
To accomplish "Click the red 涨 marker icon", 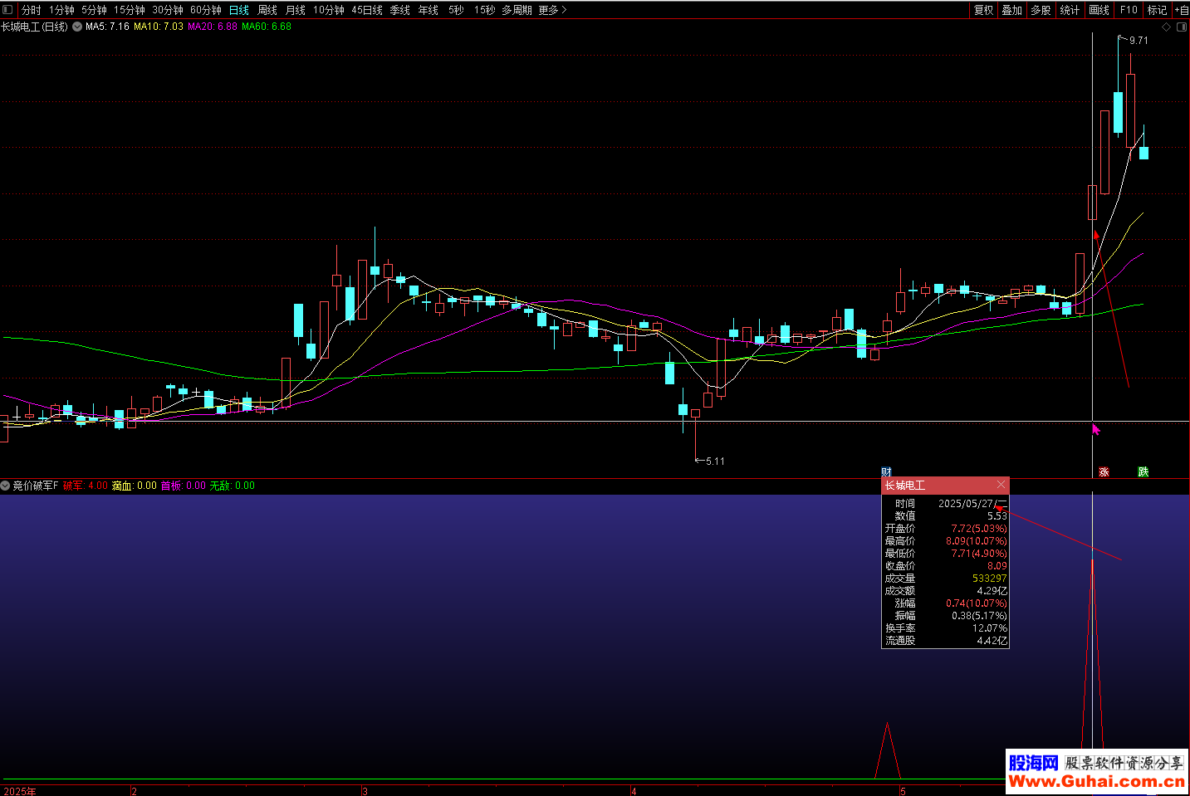I will 1104,471.
